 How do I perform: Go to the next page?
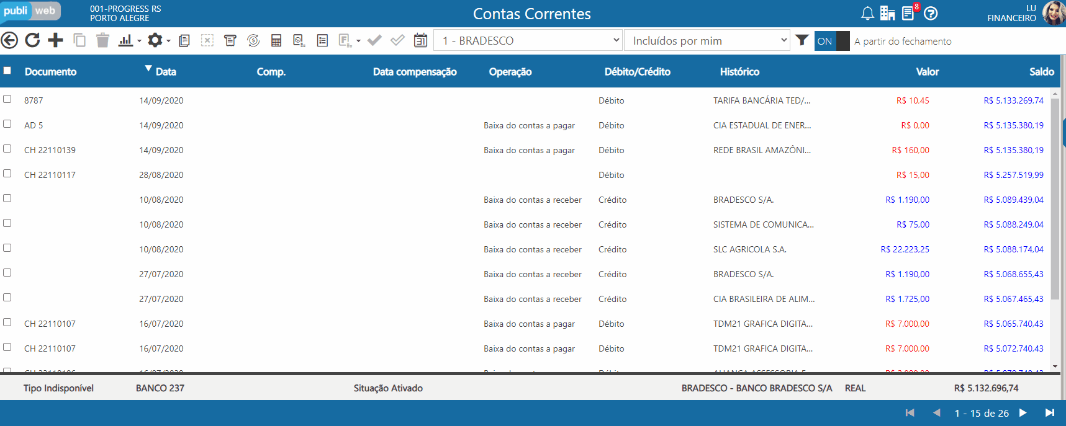1023,413
